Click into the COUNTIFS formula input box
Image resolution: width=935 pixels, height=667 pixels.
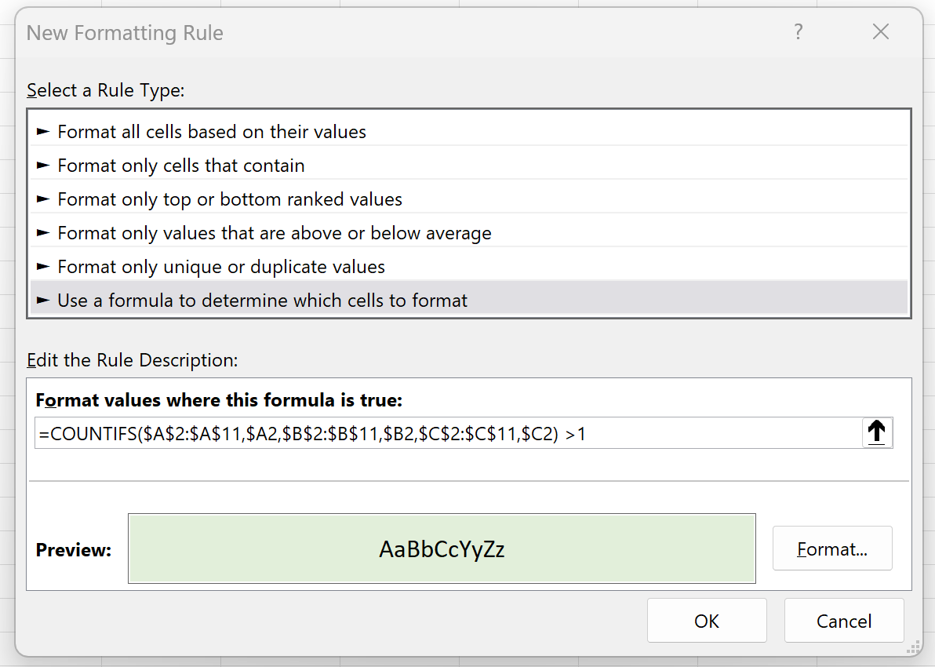tap(448, 433)
